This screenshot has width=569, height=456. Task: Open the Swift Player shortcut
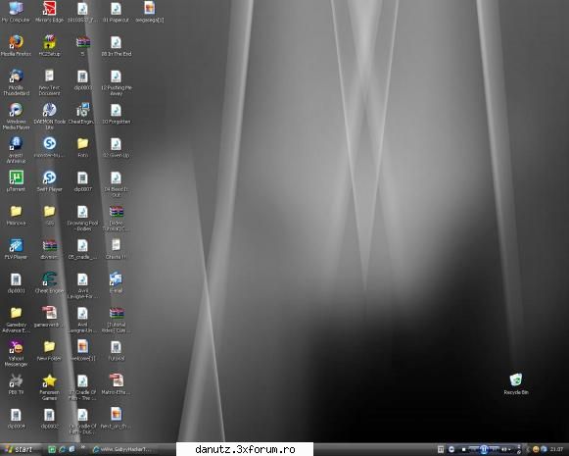pos(49,180)
